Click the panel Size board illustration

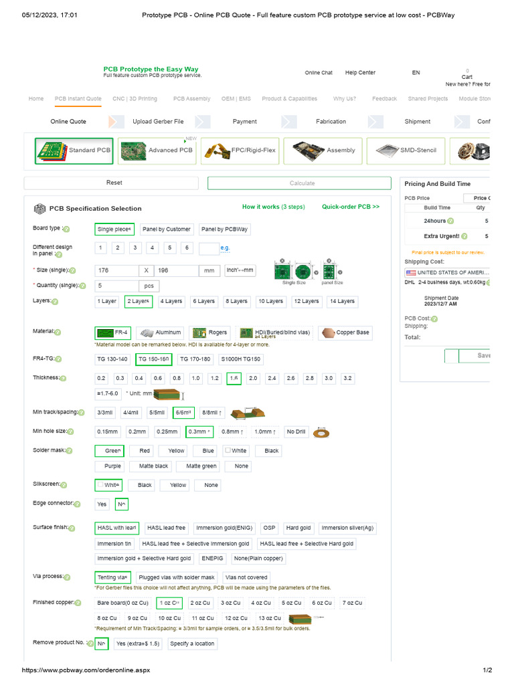pos(332,272)
